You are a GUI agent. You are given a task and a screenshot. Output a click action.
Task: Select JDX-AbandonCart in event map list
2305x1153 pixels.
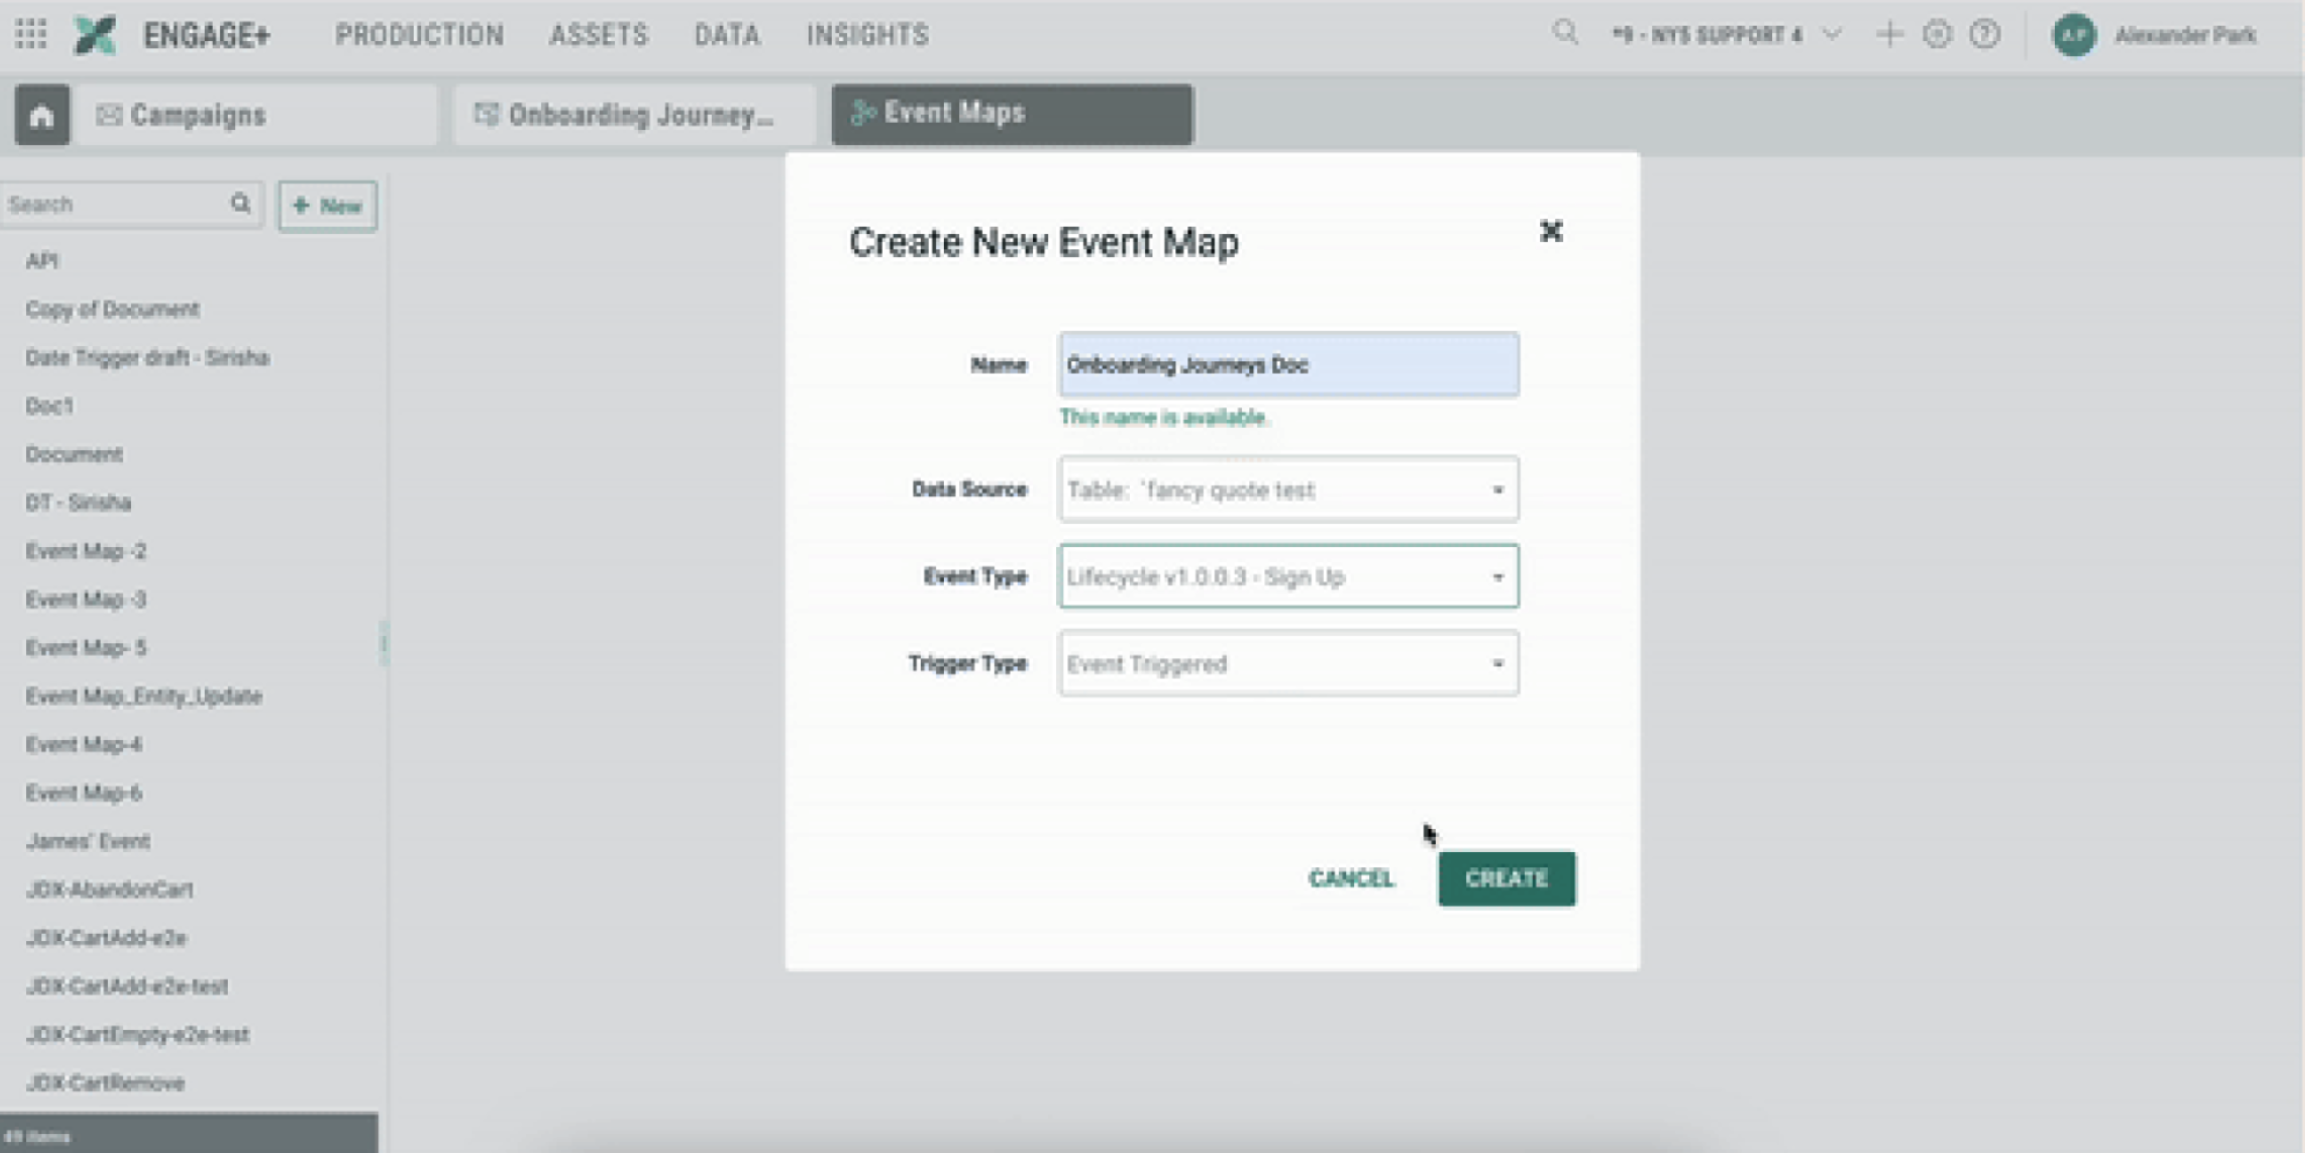coord(110,889)
